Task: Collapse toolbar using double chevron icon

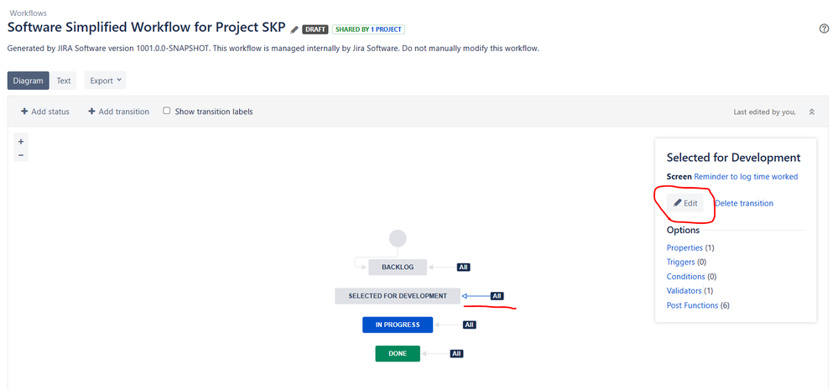Action: (811, 112)
